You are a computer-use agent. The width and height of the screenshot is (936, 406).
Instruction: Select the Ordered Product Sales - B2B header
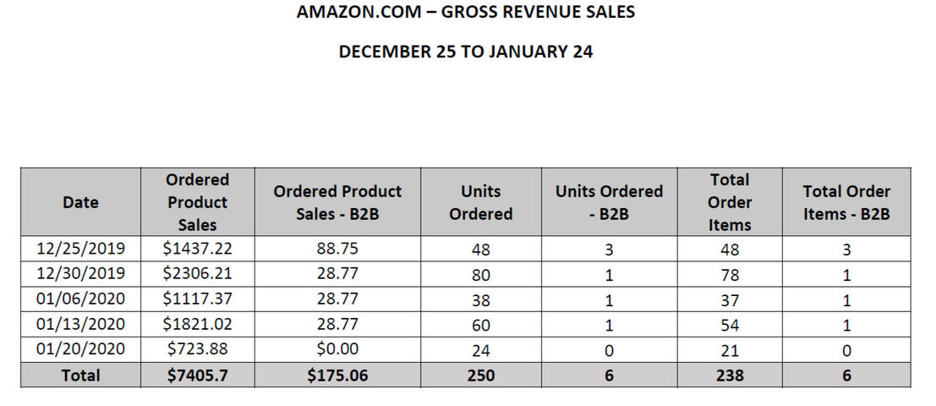click(337, 202)
